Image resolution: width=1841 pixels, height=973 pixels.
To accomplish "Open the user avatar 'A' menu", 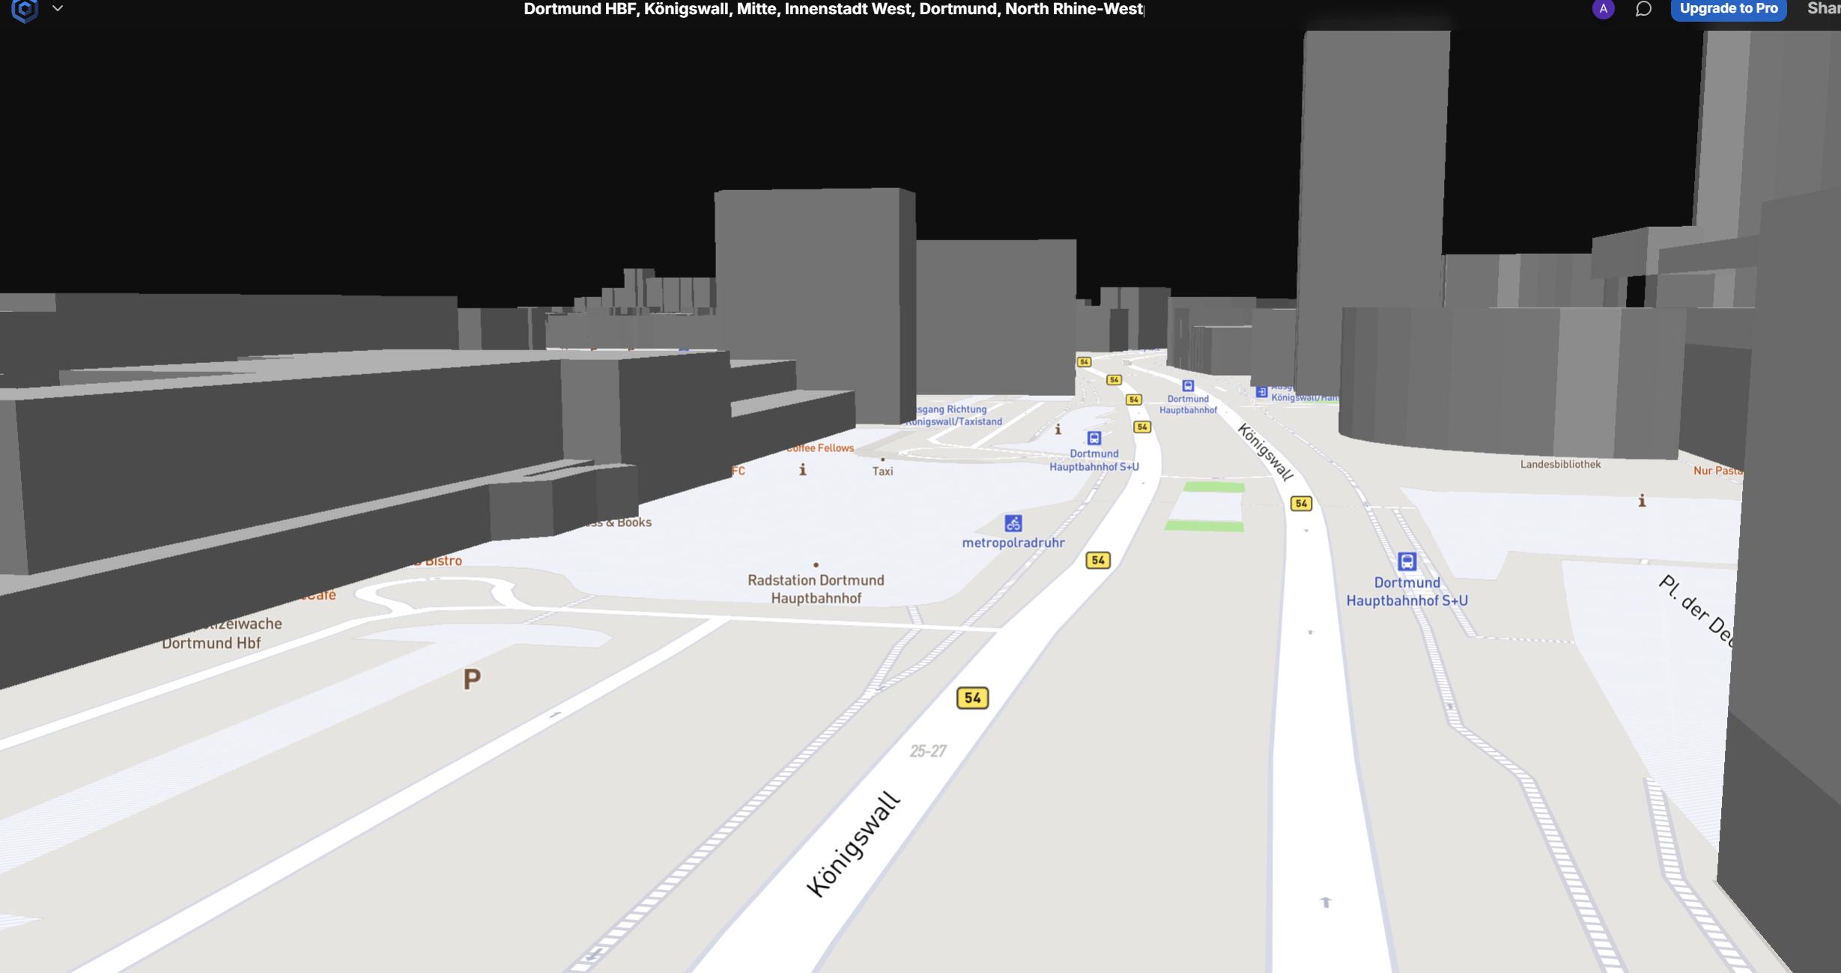I will pos(1603,9).
